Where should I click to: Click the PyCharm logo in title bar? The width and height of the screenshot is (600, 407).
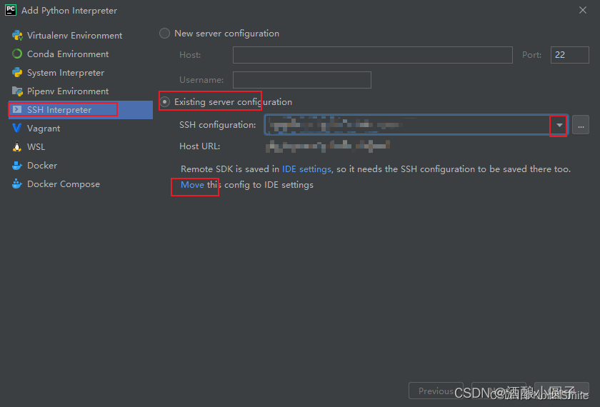[10, 10]
